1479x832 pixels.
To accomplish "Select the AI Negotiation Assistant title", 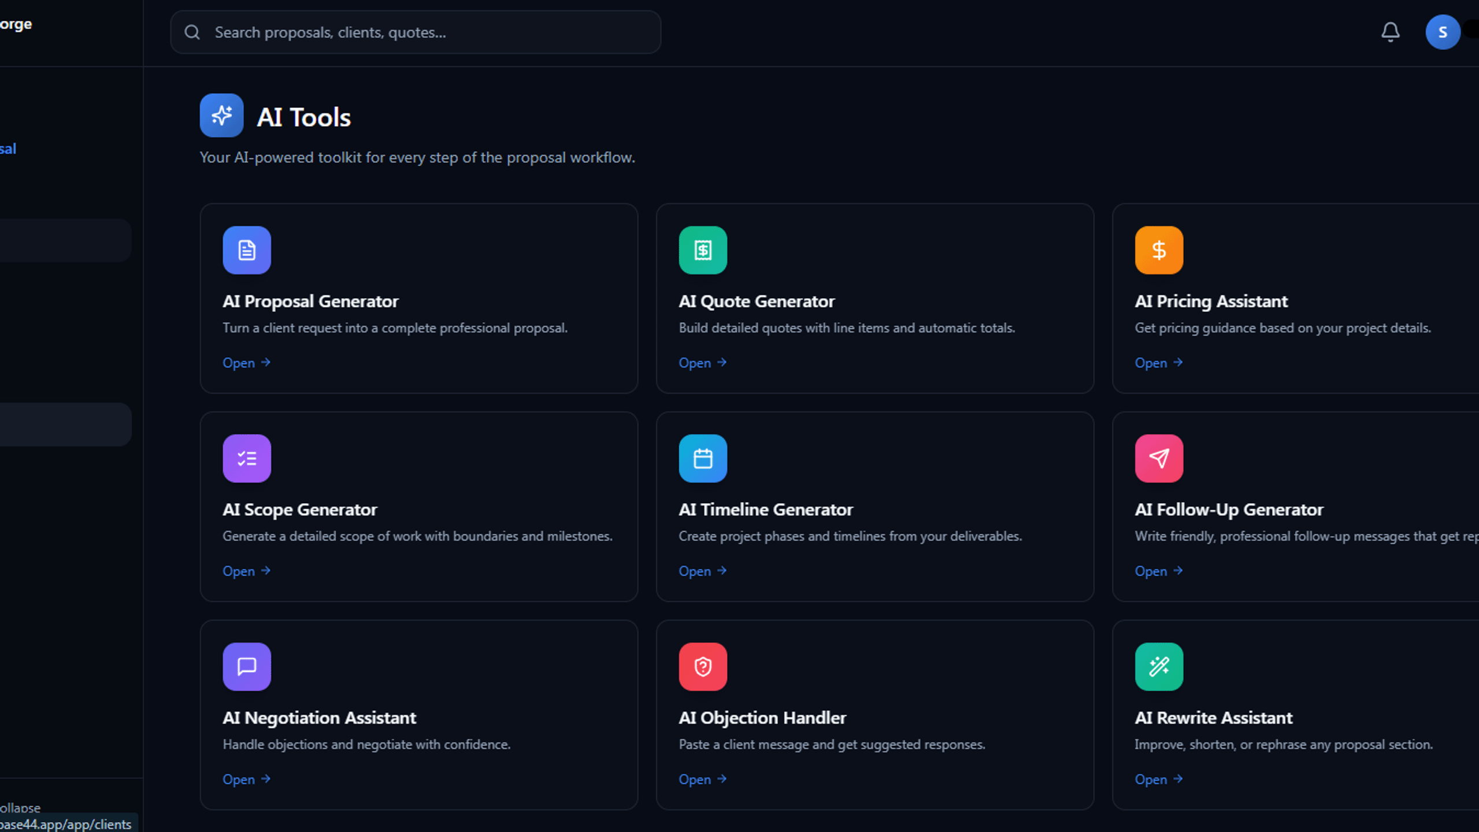I will tap(319, 718).
